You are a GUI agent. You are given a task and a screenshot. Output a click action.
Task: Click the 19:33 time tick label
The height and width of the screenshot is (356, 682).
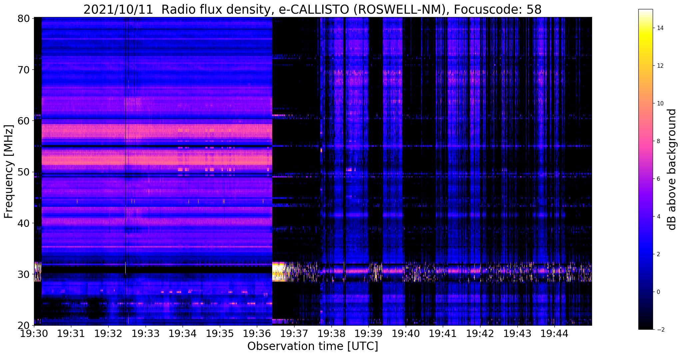point(146,333)
